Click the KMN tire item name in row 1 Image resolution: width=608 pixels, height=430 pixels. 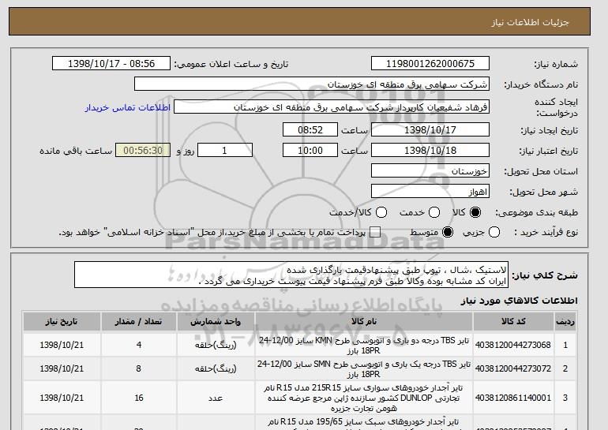(x=364, y=346)
